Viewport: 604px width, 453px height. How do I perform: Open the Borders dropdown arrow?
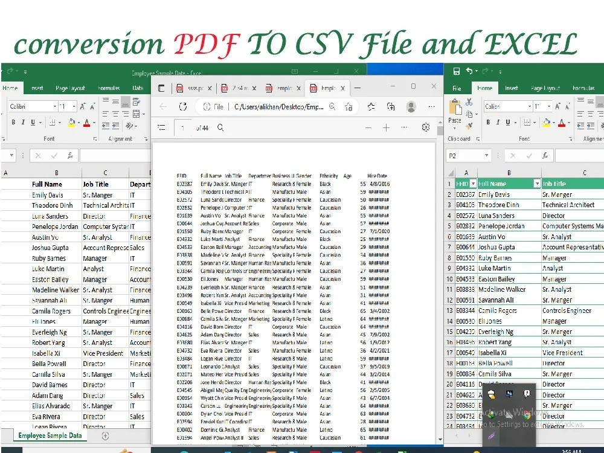coord(535,123)
